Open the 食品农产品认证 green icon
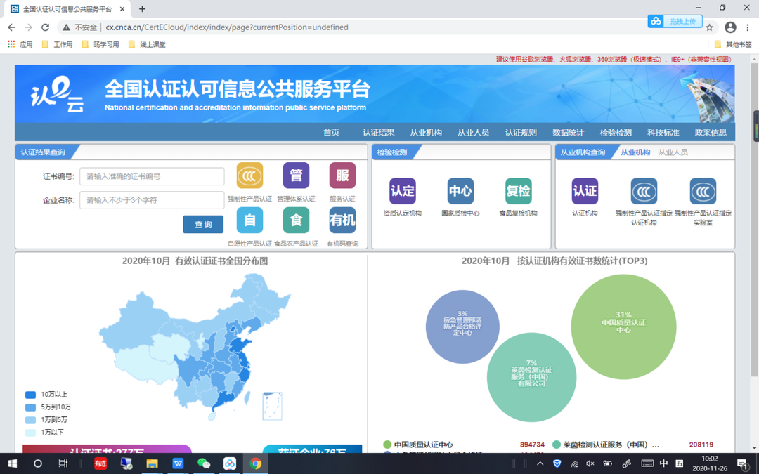This screenshot has height=474, width=759. (x=297, y=220)
